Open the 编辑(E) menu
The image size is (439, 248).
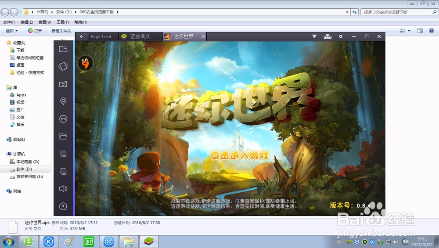tap(27, 22)
